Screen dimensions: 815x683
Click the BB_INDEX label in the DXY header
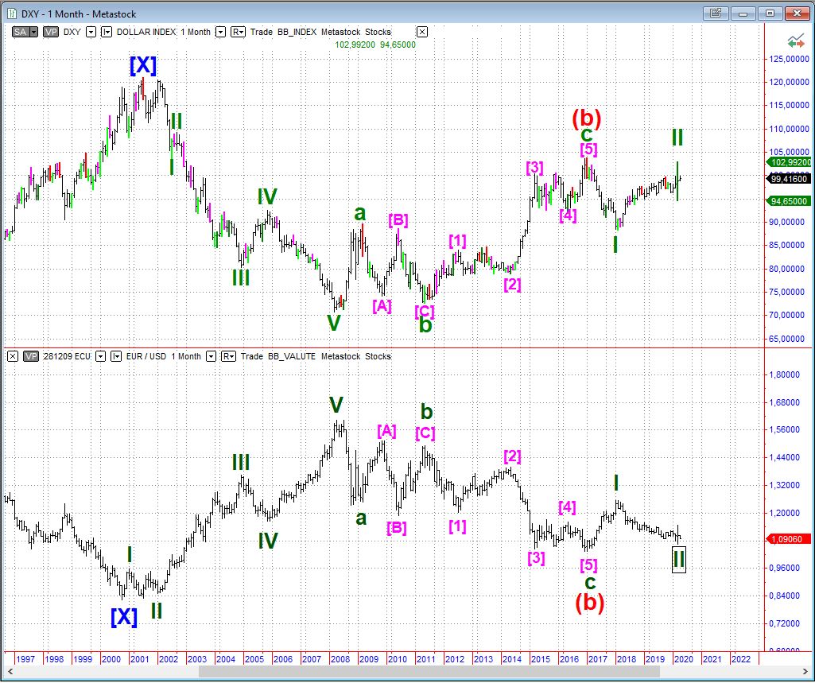pos(297,32)
